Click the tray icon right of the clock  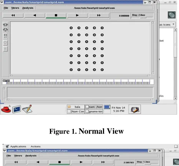pos(135,109)
